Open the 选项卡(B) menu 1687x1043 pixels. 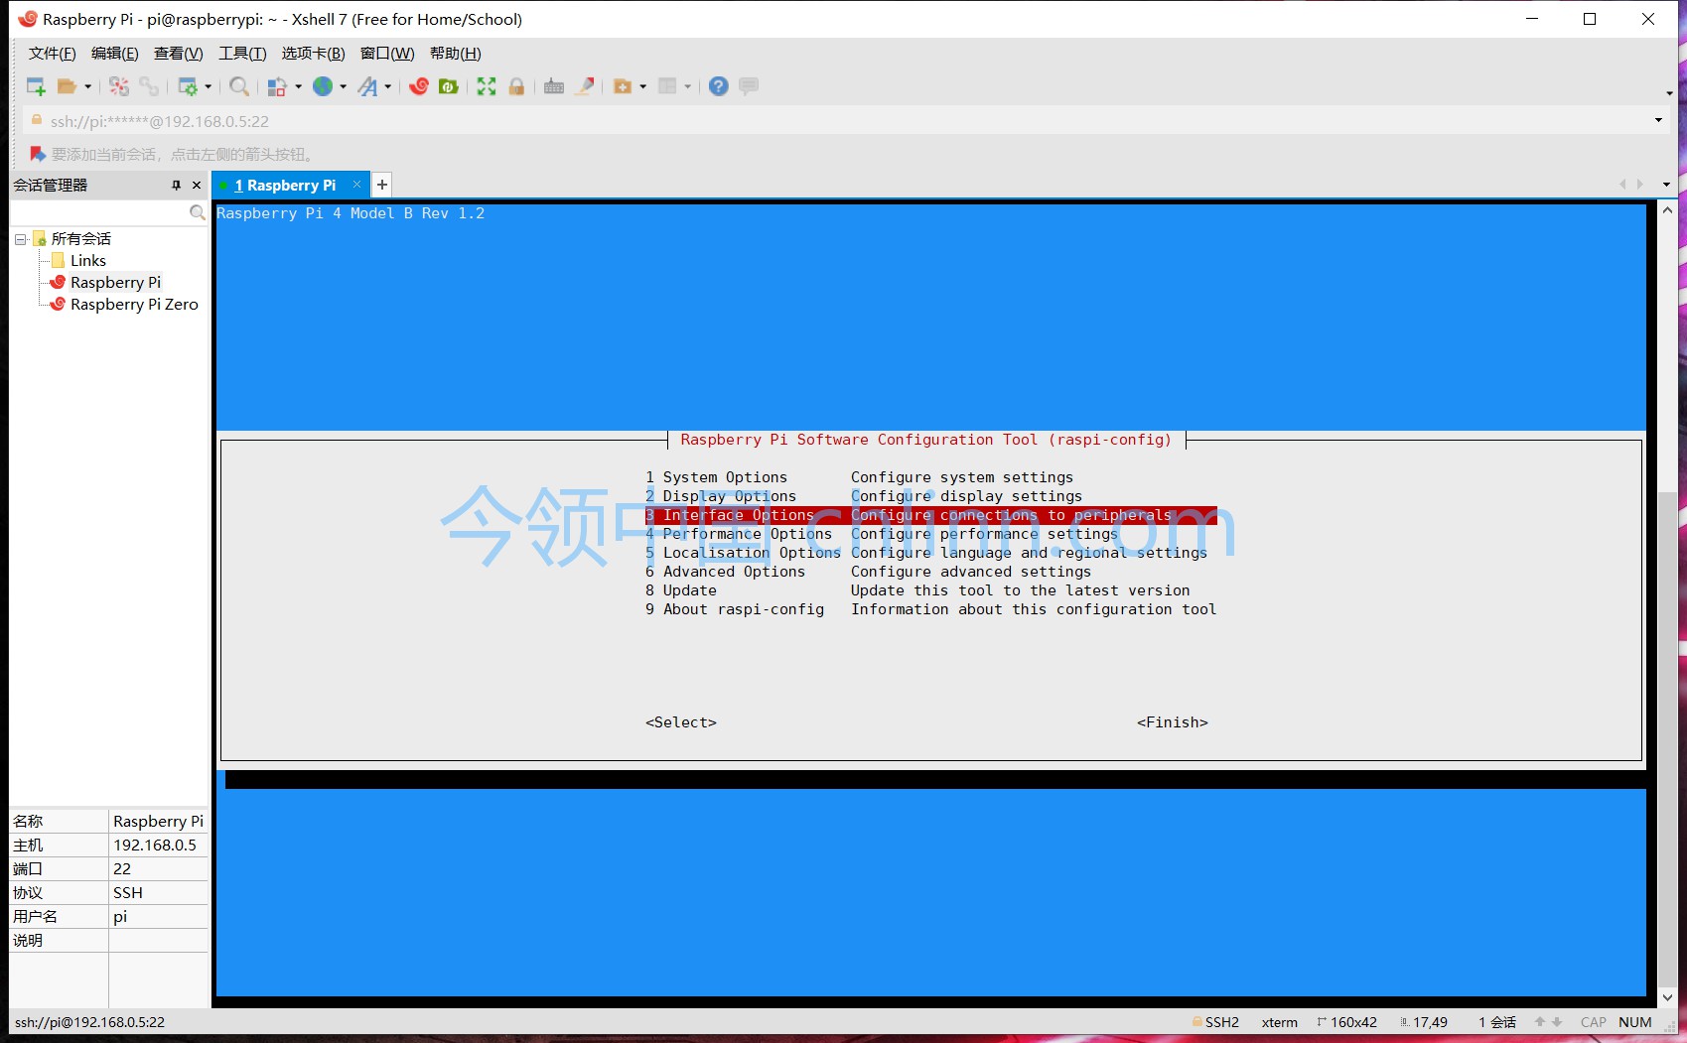313,54
